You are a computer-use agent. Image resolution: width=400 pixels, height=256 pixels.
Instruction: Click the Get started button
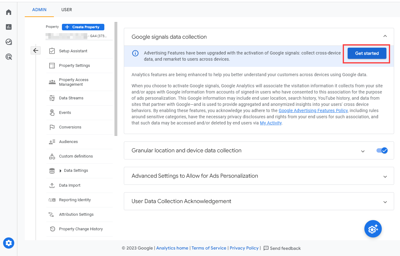pyautogui.click(x=367, y=53)
